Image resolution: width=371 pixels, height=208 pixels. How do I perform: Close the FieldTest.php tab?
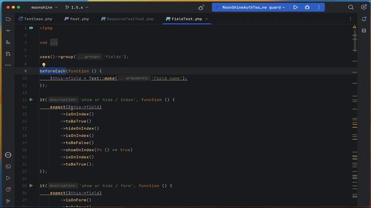(206, 19)
